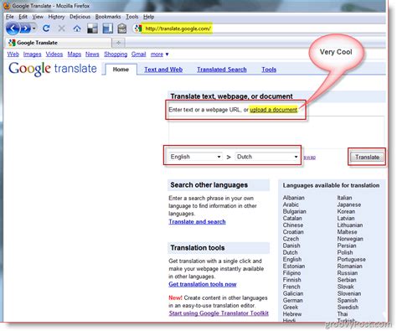This screenshot has width=397, height=331.
Task: Click the sidebar panel toolbar icon
Action: (x=107, y=28)
